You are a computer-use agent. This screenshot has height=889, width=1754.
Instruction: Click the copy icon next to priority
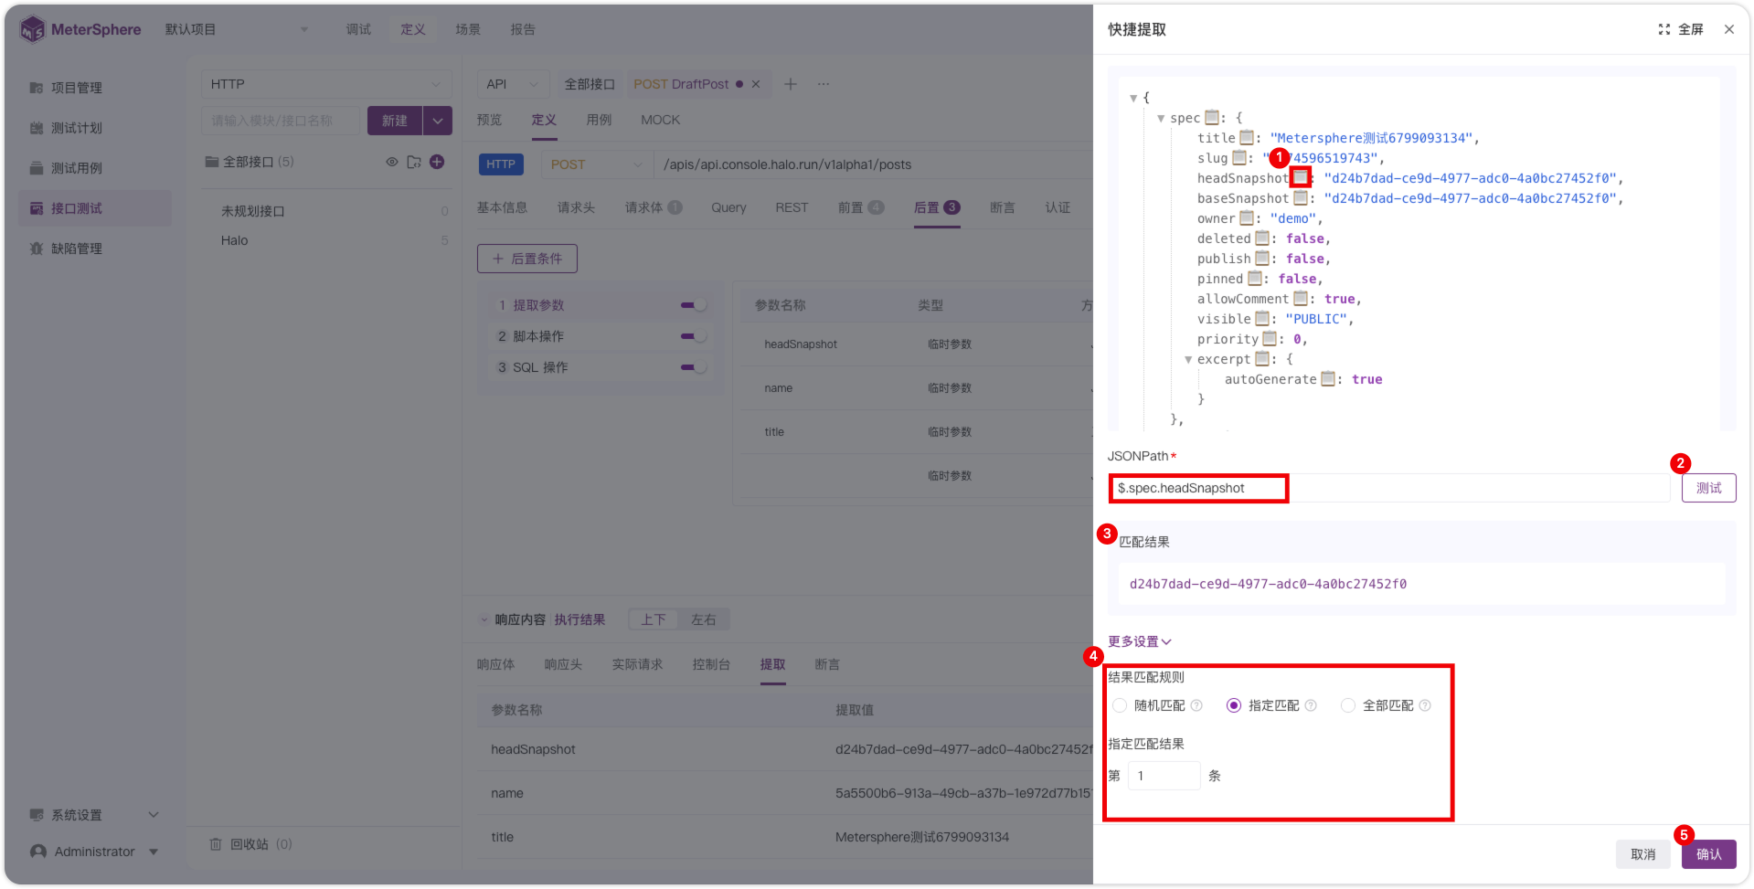[x=1270, y=338]
